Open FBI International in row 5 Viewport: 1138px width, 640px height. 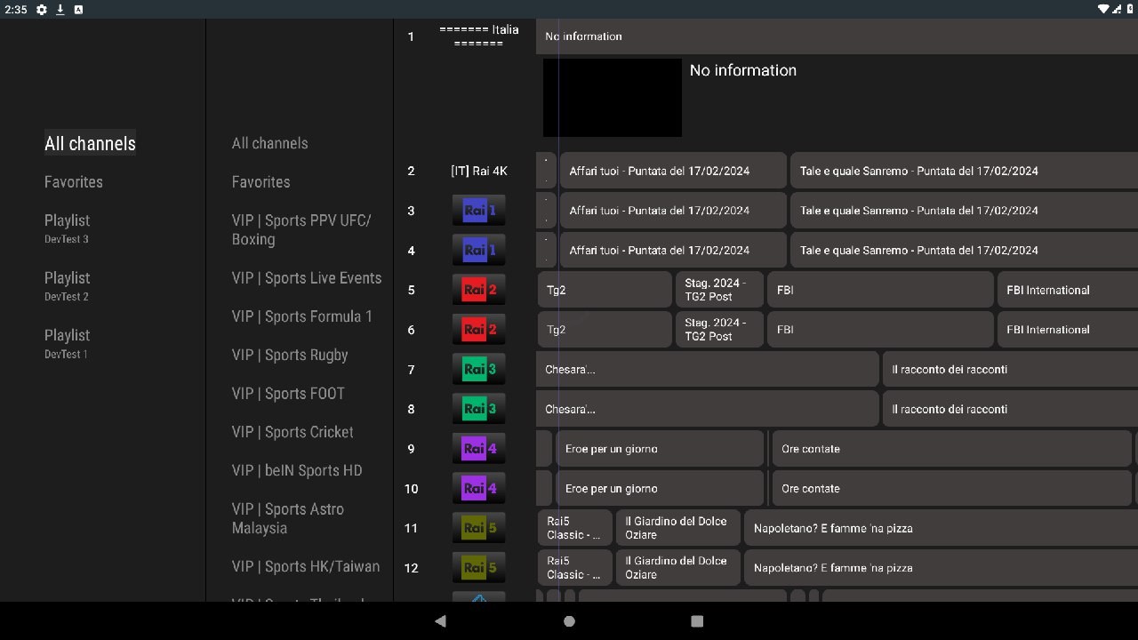pos(1068,290)
